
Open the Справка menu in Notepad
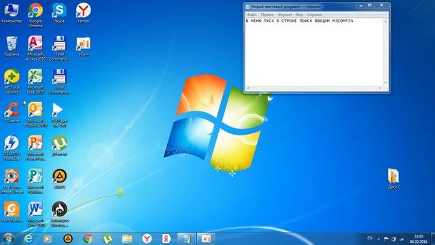(314, 15)
